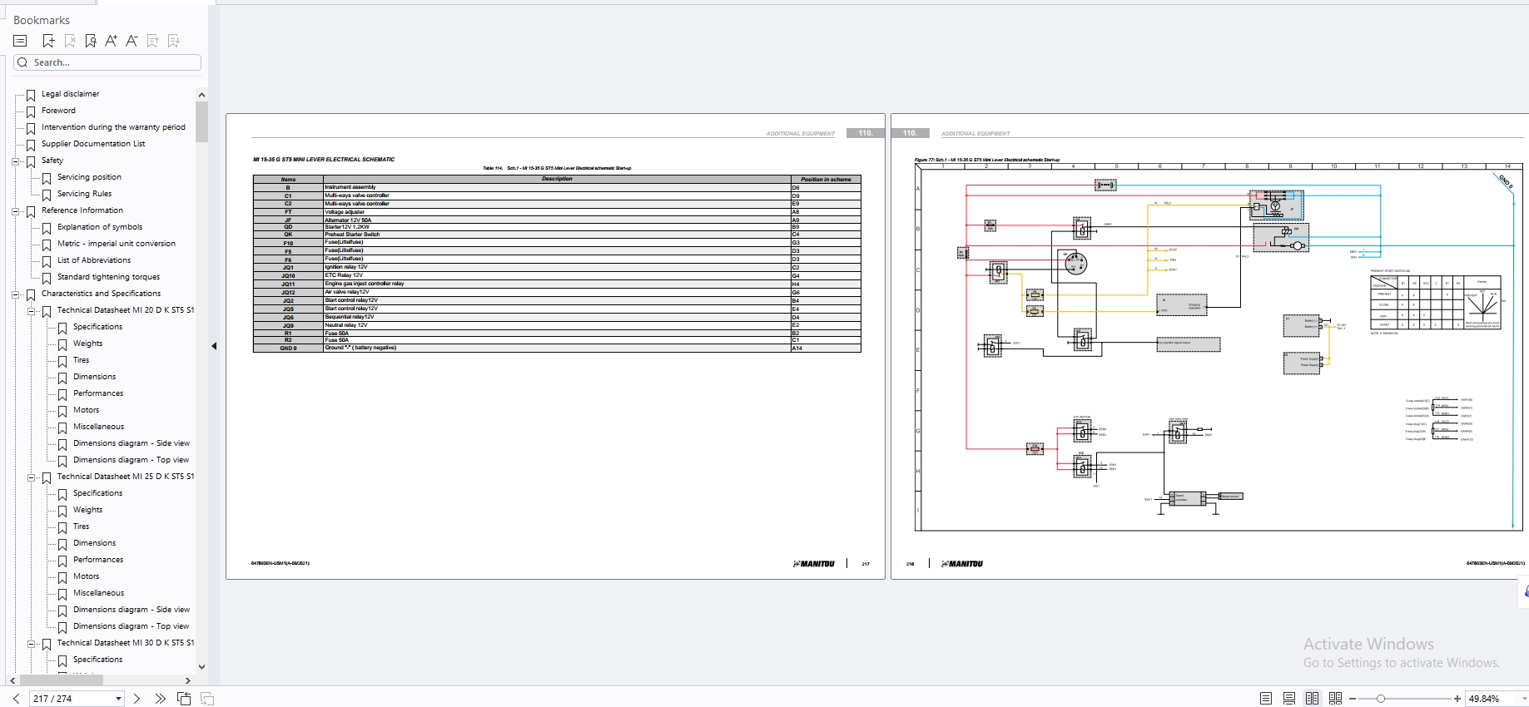This screenshot has width=1529, height=707.
Task: Toggle two-page facing view mode
Action: point(1312,699)
